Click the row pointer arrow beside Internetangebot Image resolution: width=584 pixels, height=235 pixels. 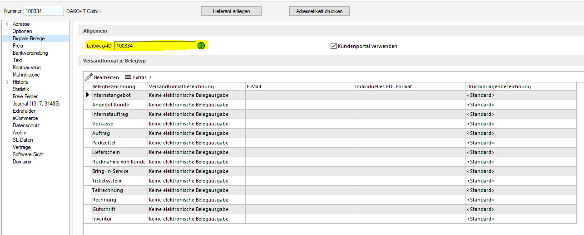click(88, 95)
